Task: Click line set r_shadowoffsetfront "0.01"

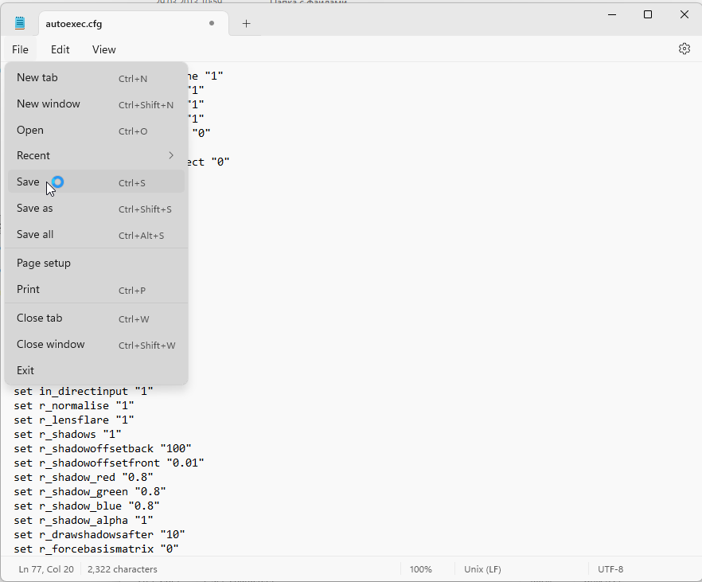Action: point(109,463)
